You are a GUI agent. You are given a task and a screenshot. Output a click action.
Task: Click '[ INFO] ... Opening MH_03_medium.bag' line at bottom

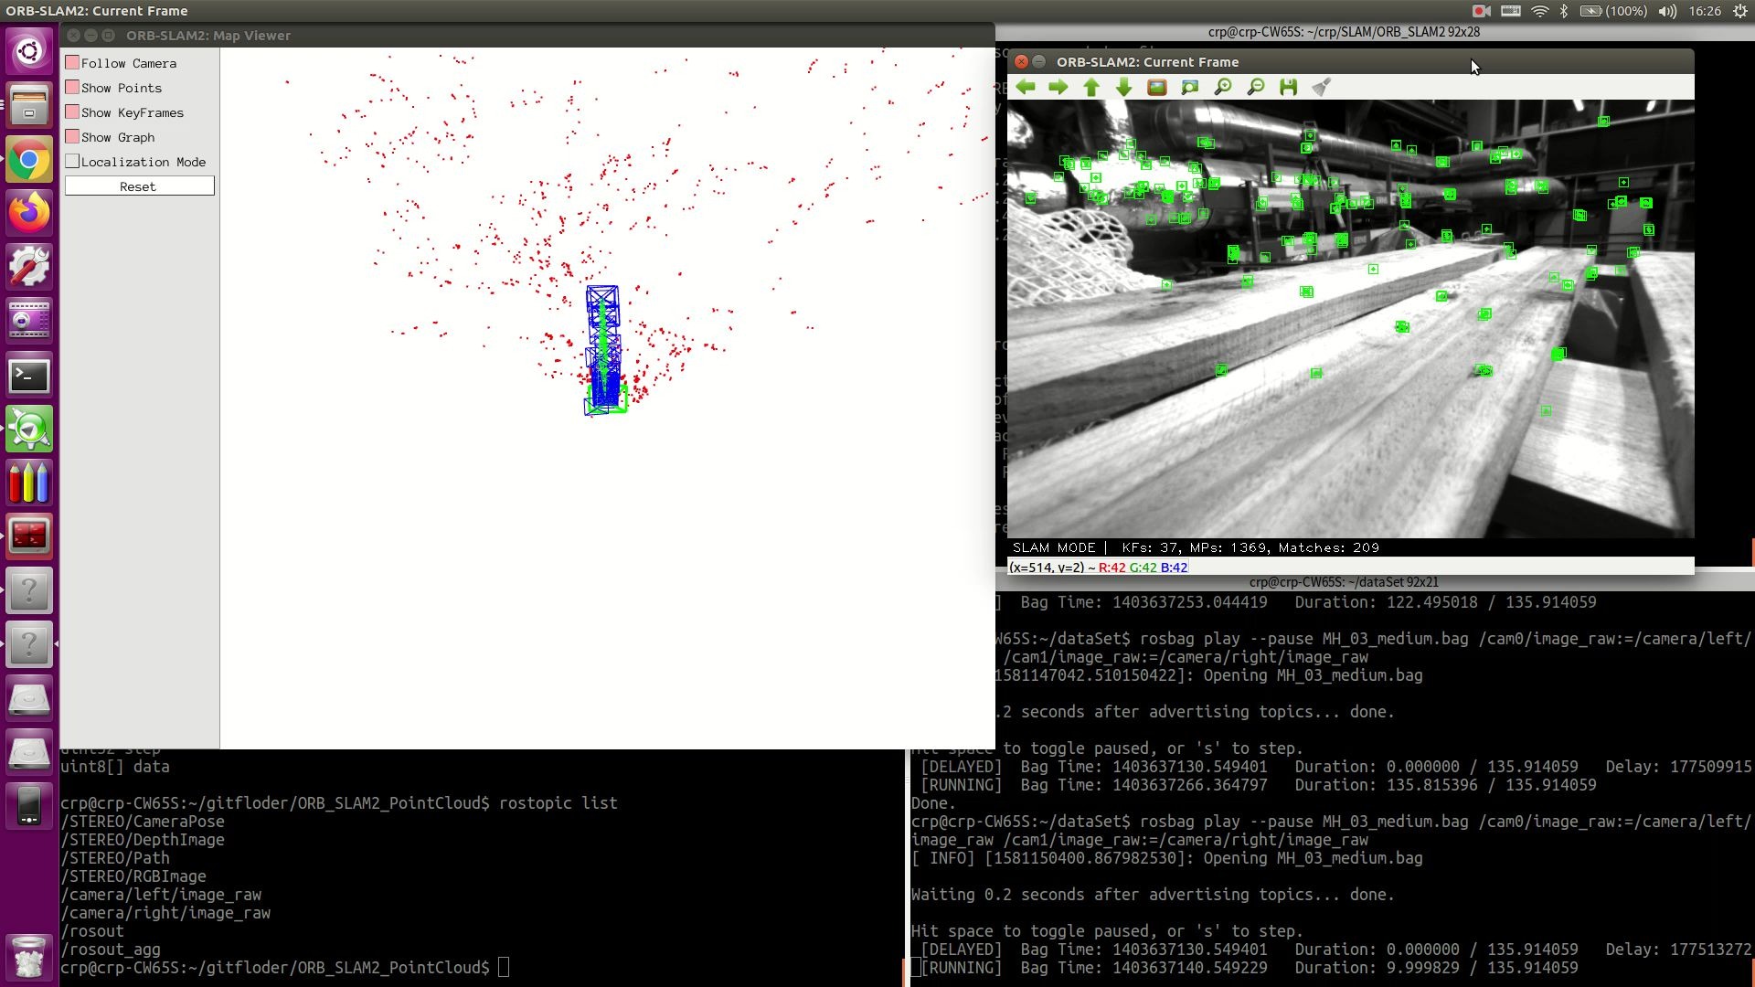coord(1167,858)
